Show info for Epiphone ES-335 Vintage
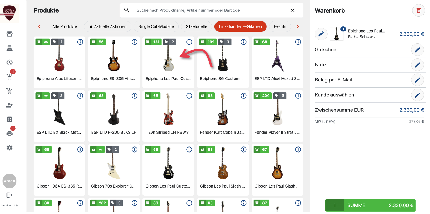 point(135,42)
